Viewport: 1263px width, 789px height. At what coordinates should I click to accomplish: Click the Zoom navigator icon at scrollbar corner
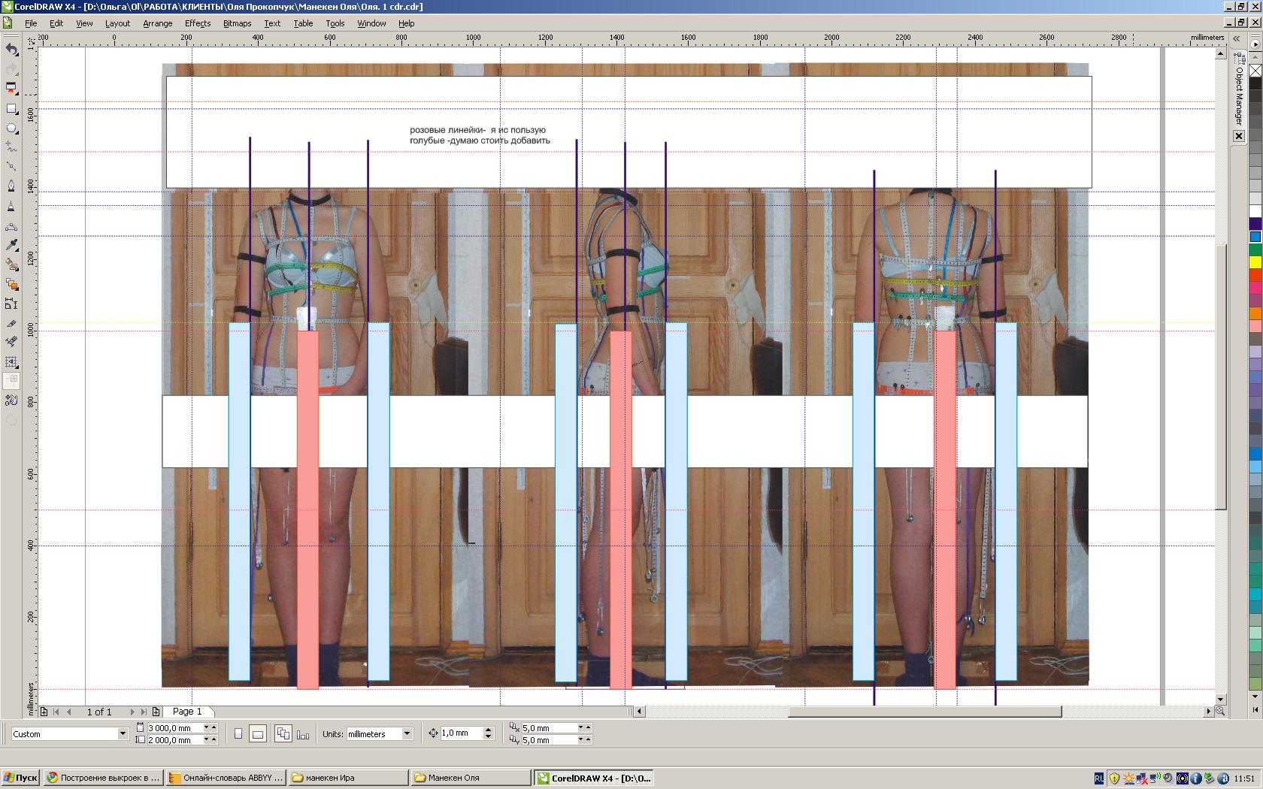coord(1220,711)
